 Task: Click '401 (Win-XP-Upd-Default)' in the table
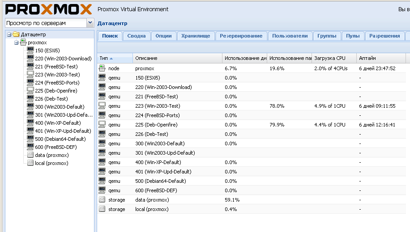click(x=163, y=172)
